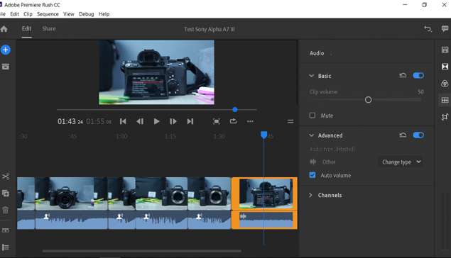The width and height of the screenshot is (451, 258).
Task: Open the Debug menu
Action: point(86,14)
